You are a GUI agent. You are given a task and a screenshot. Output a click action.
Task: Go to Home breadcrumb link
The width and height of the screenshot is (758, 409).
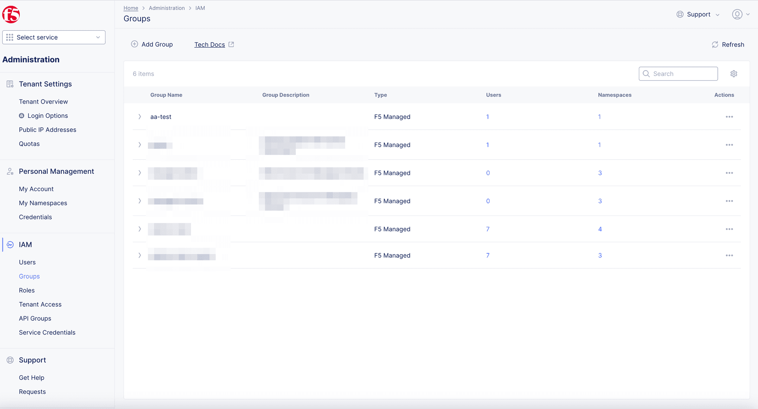pyautogui.click(x=131, y=8)
